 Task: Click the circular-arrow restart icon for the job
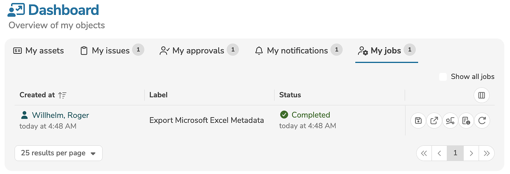482,121
